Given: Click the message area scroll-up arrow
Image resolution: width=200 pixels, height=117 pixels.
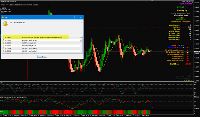Looking at the screenshot, I should click(81, 23).
